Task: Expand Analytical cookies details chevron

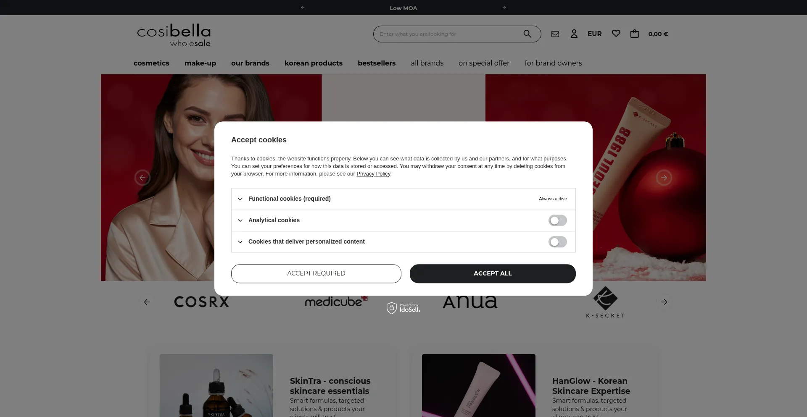Action: [240, 220]
